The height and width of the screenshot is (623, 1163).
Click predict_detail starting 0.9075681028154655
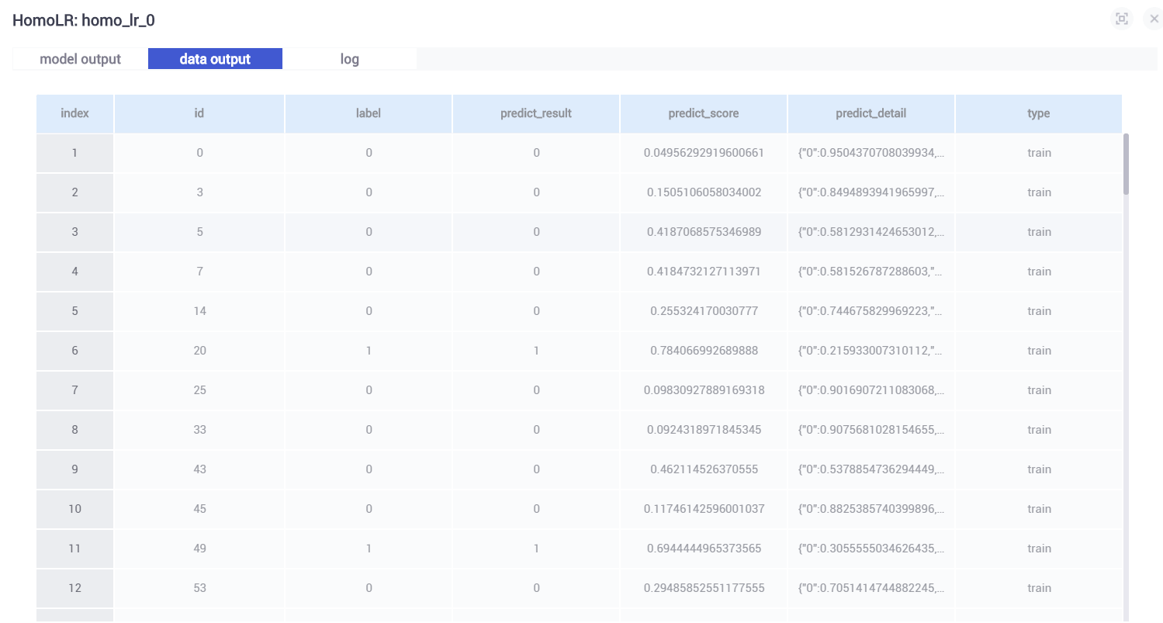(871, 430)
